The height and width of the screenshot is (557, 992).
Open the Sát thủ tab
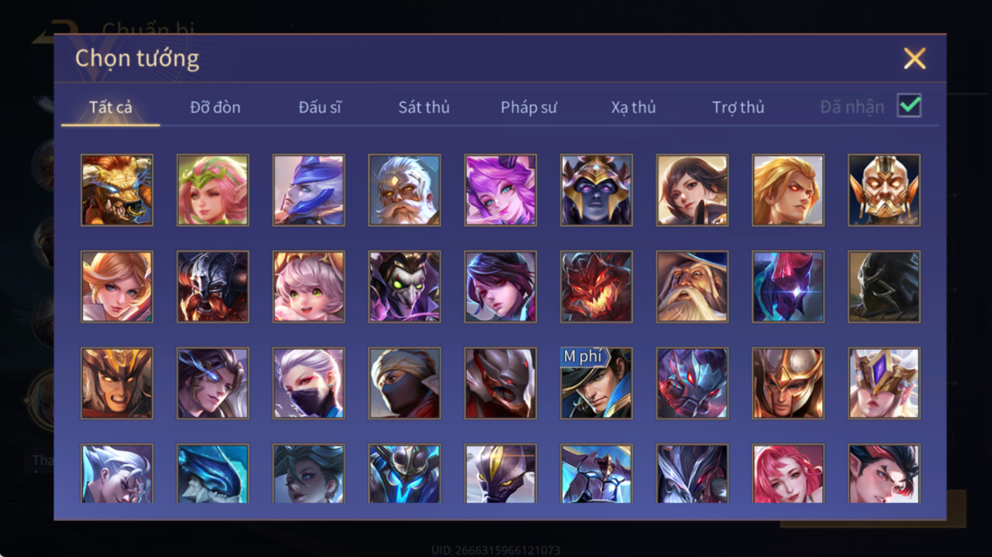424,107
